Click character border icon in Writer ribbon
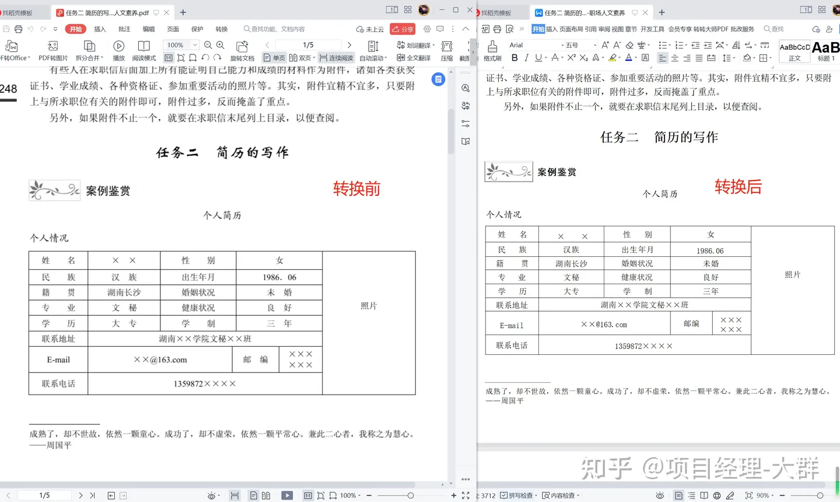The height and width of the screenshot is (502, 840). (x=645, y=58)
